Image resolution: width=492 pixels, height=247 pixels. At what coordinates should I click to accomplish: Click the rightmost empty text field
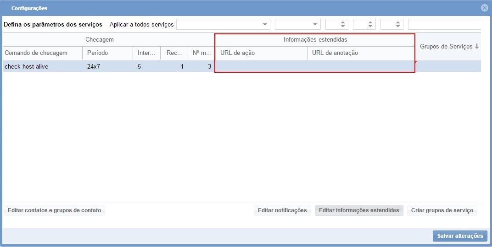point(444,24)
